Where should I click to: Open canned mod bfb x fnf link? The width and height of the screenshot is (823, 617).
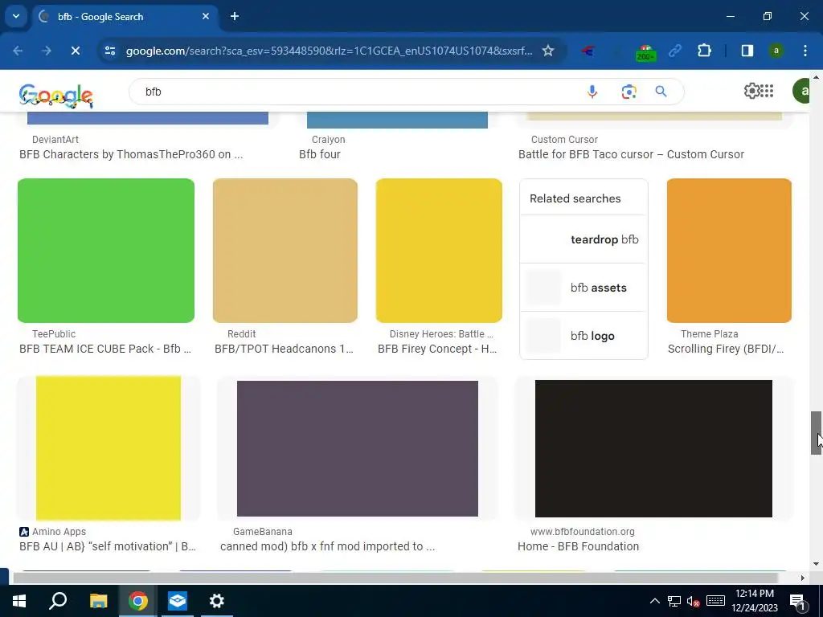pyautogui.click(x=328, y=546)
